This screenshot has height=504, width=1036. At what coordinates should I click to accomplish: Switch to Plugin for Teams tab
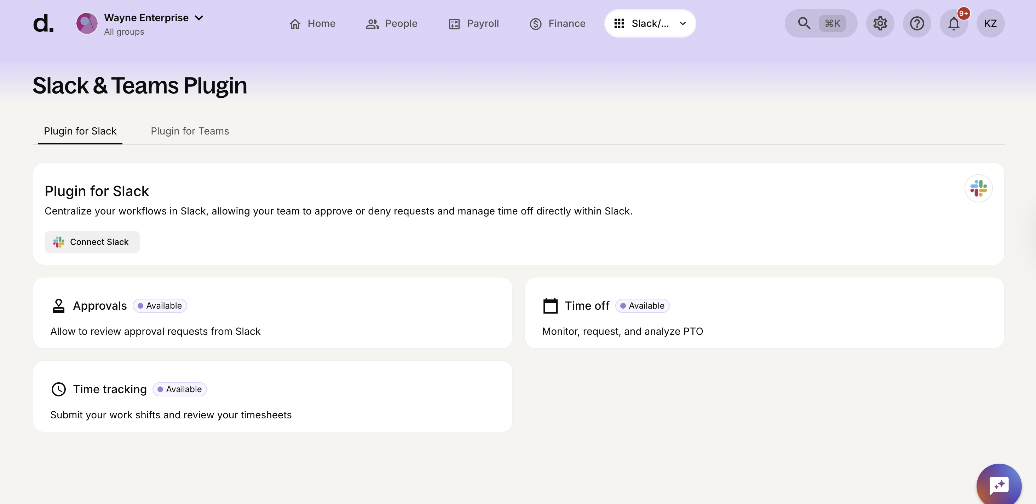[x=189, y=131]
